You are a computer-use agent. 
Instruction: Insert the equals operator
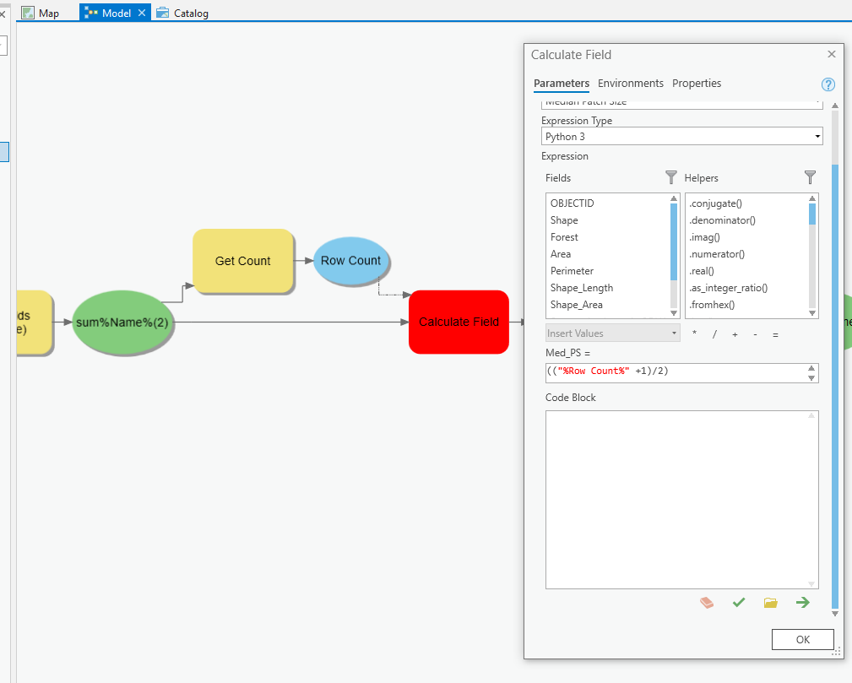pos(775,334)
